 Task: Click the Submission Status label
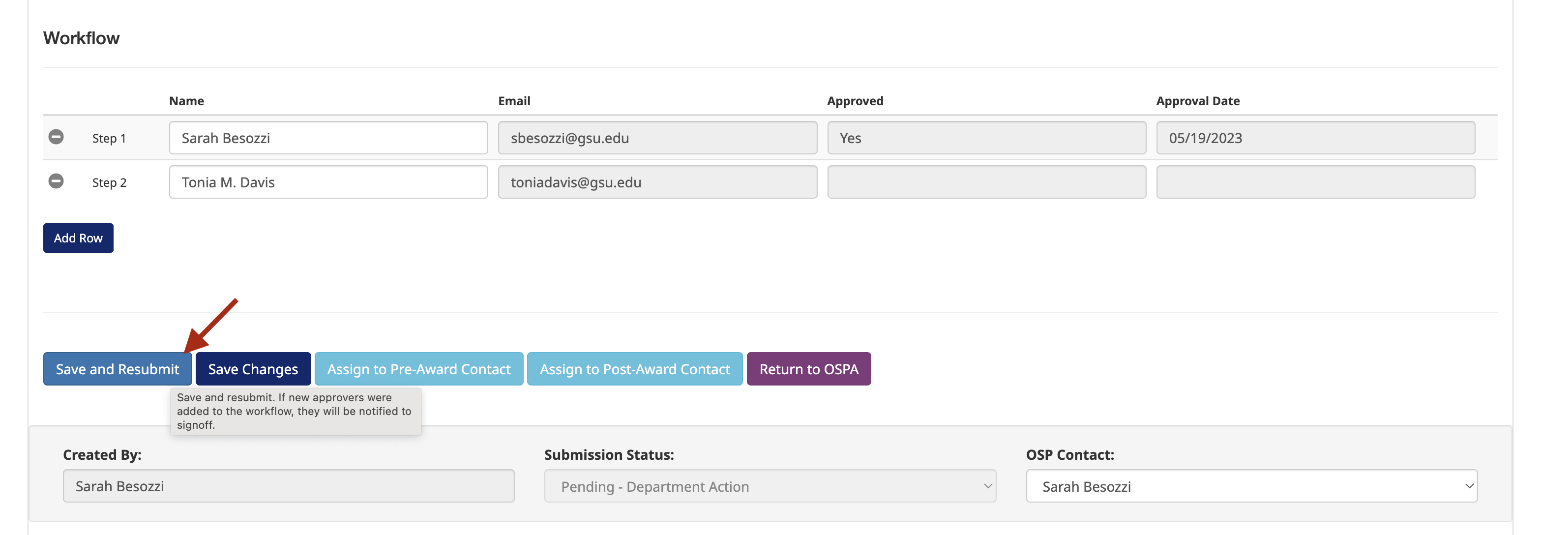tap(609, 455)
